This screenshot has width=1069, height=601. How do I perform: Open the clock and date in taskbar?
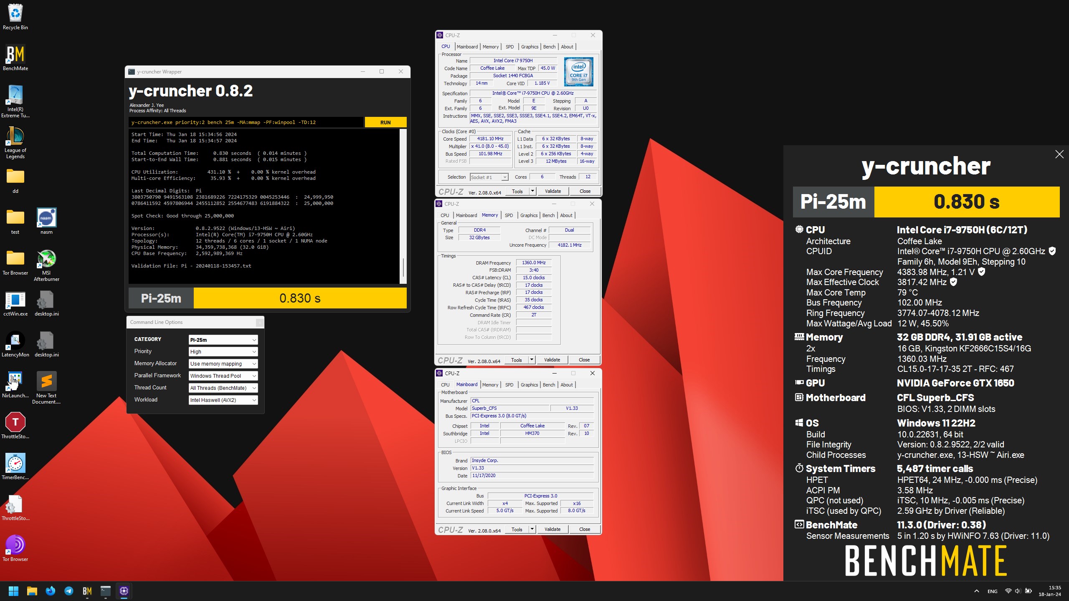pos(1049,591)
